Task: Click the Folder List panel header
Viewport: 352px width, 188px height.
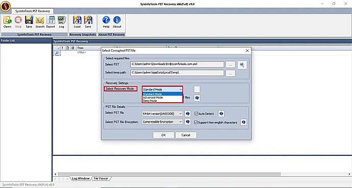Action: 26,41
